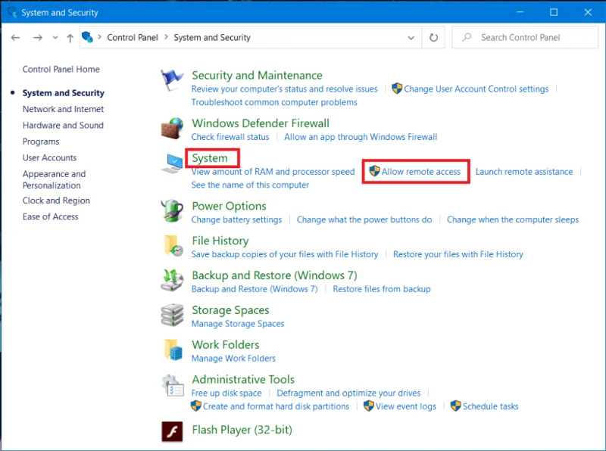Click the shield icon beside View event logs
Image resolution: width=606 pixels, height=451 pixels.
click(x=369, y=406)
